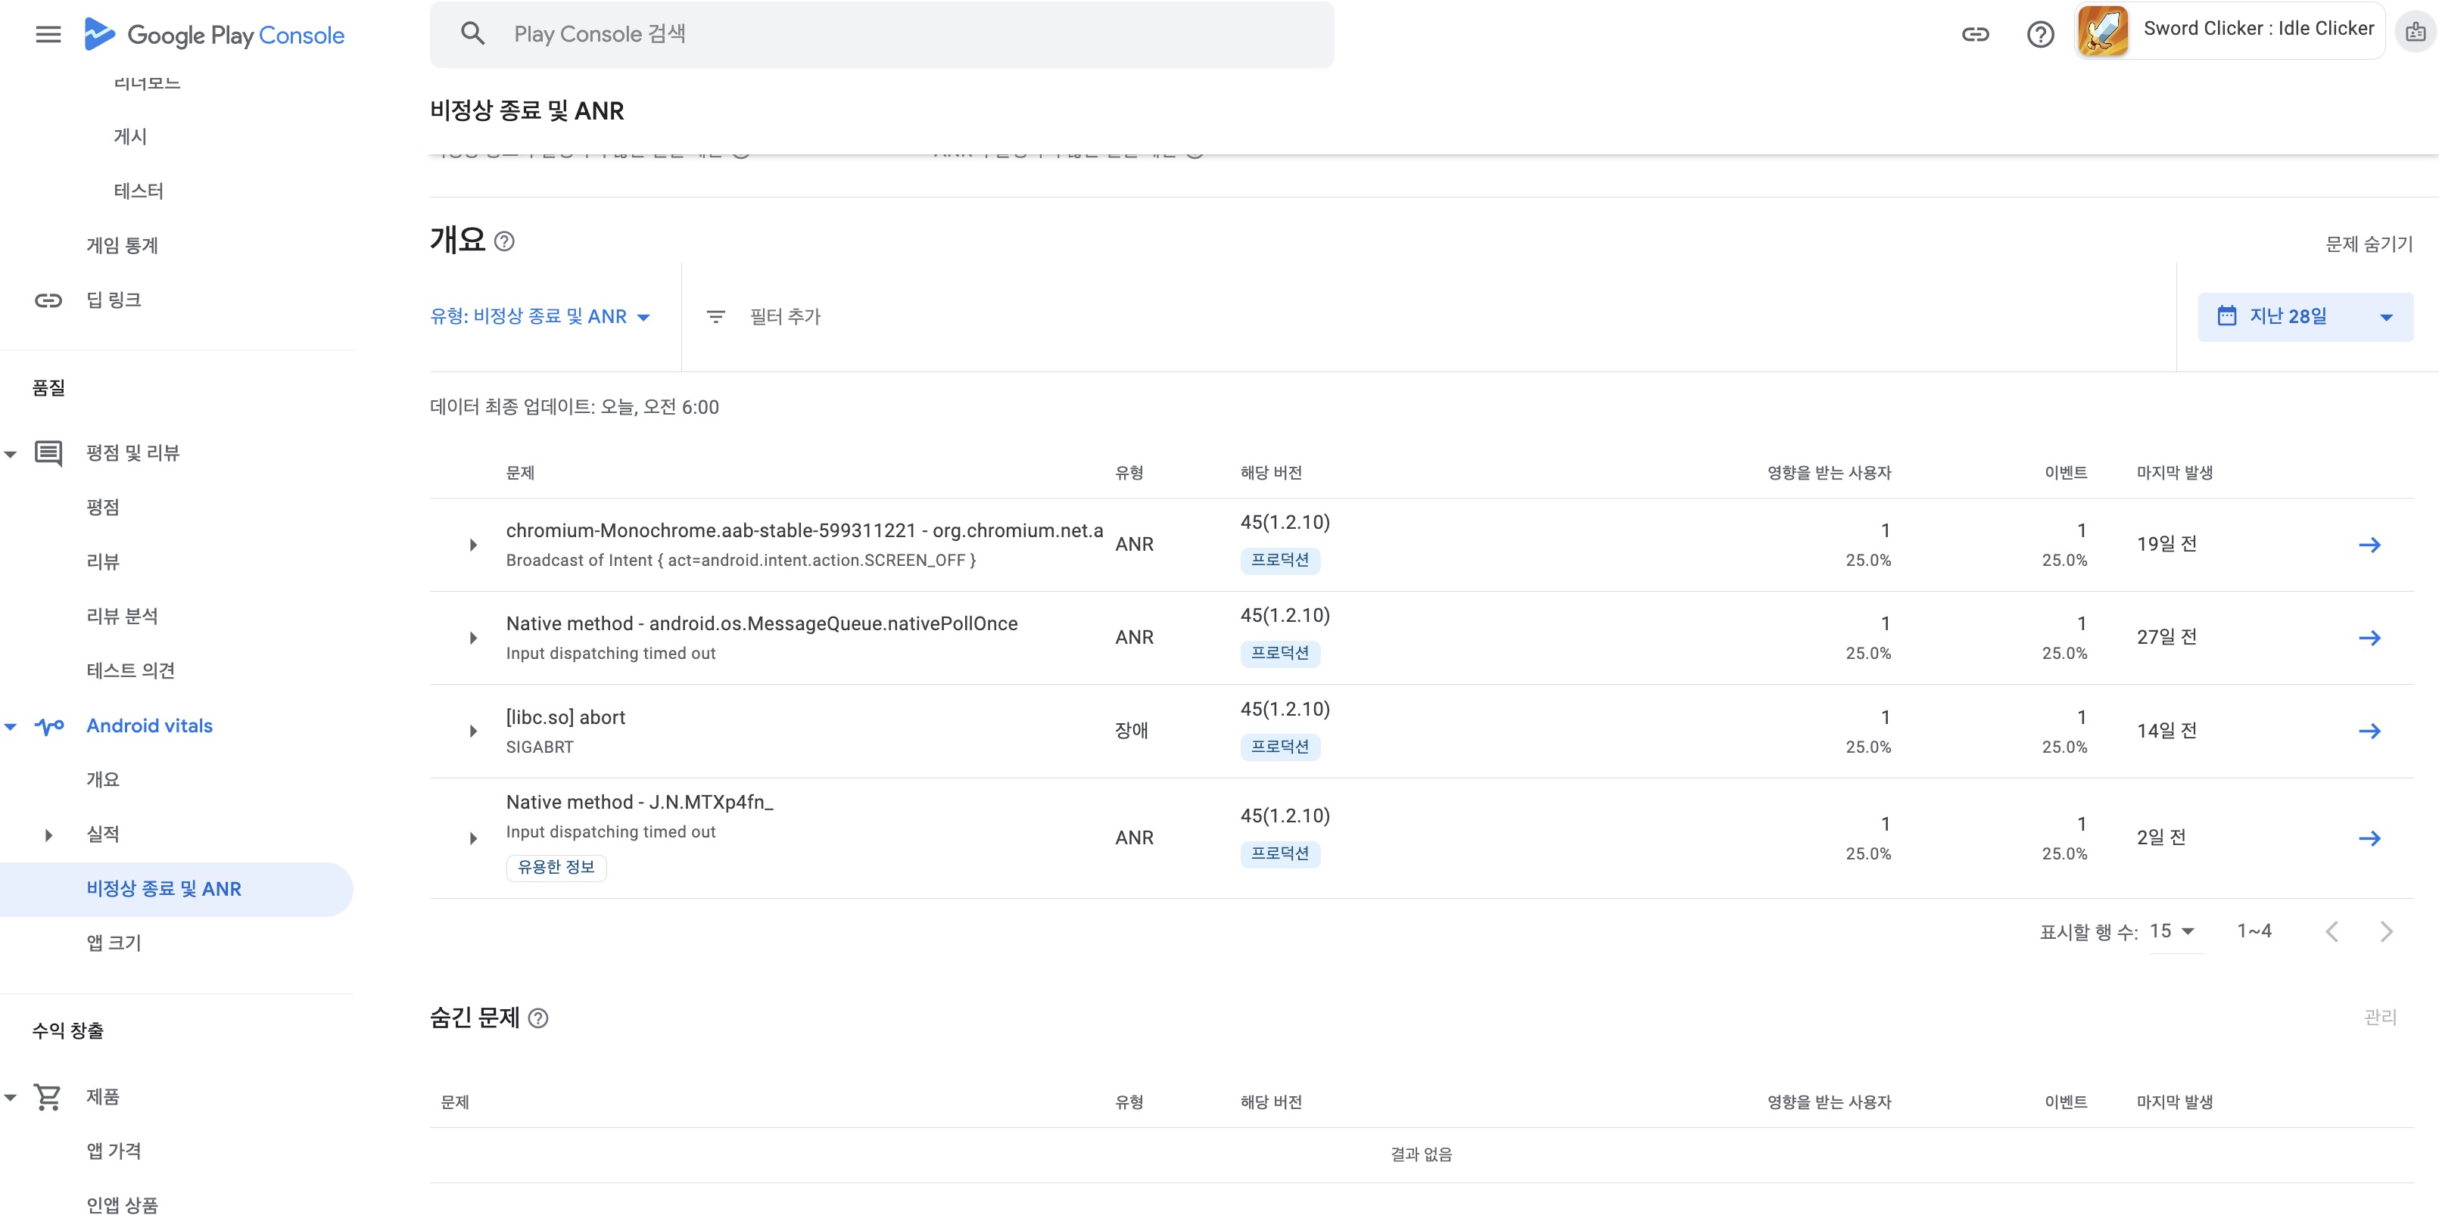The width and height of the screenshot is (2439, 1215).
Task: Select 리뷰 분석 in the sidebar
Action: pos(122,616)
